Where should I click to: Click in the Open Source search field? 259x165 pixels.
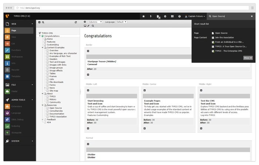pyautogui.click(x=230, y=16)
